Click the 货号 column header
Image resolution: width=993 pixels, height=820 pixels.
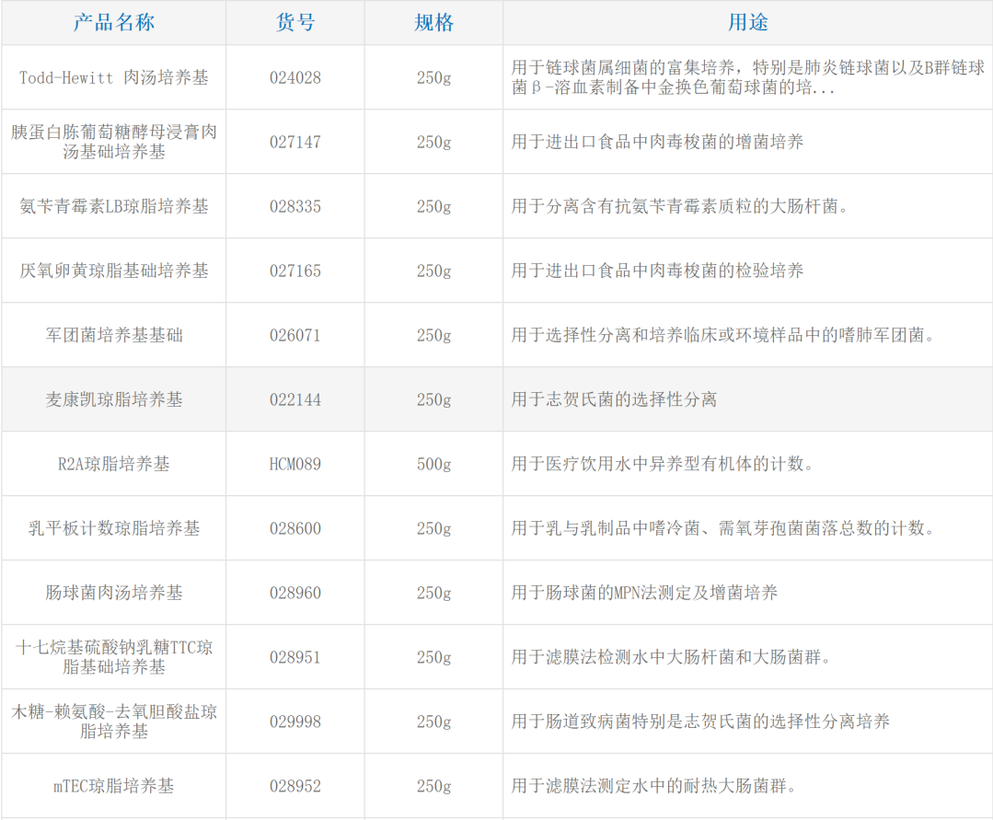tap(296, 23)
